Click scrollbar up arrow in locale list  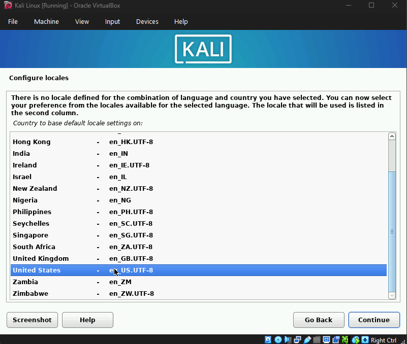pos(392,136)
